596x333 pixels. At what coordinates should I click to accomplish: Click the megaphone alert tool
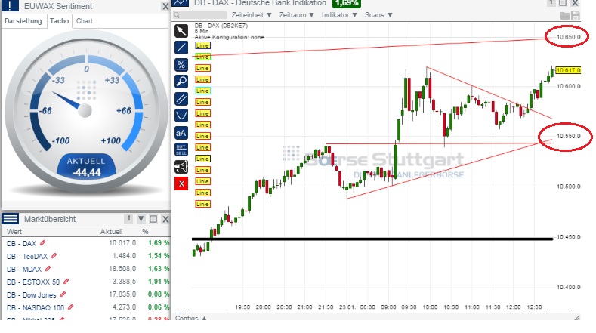[x=181, y=166]
